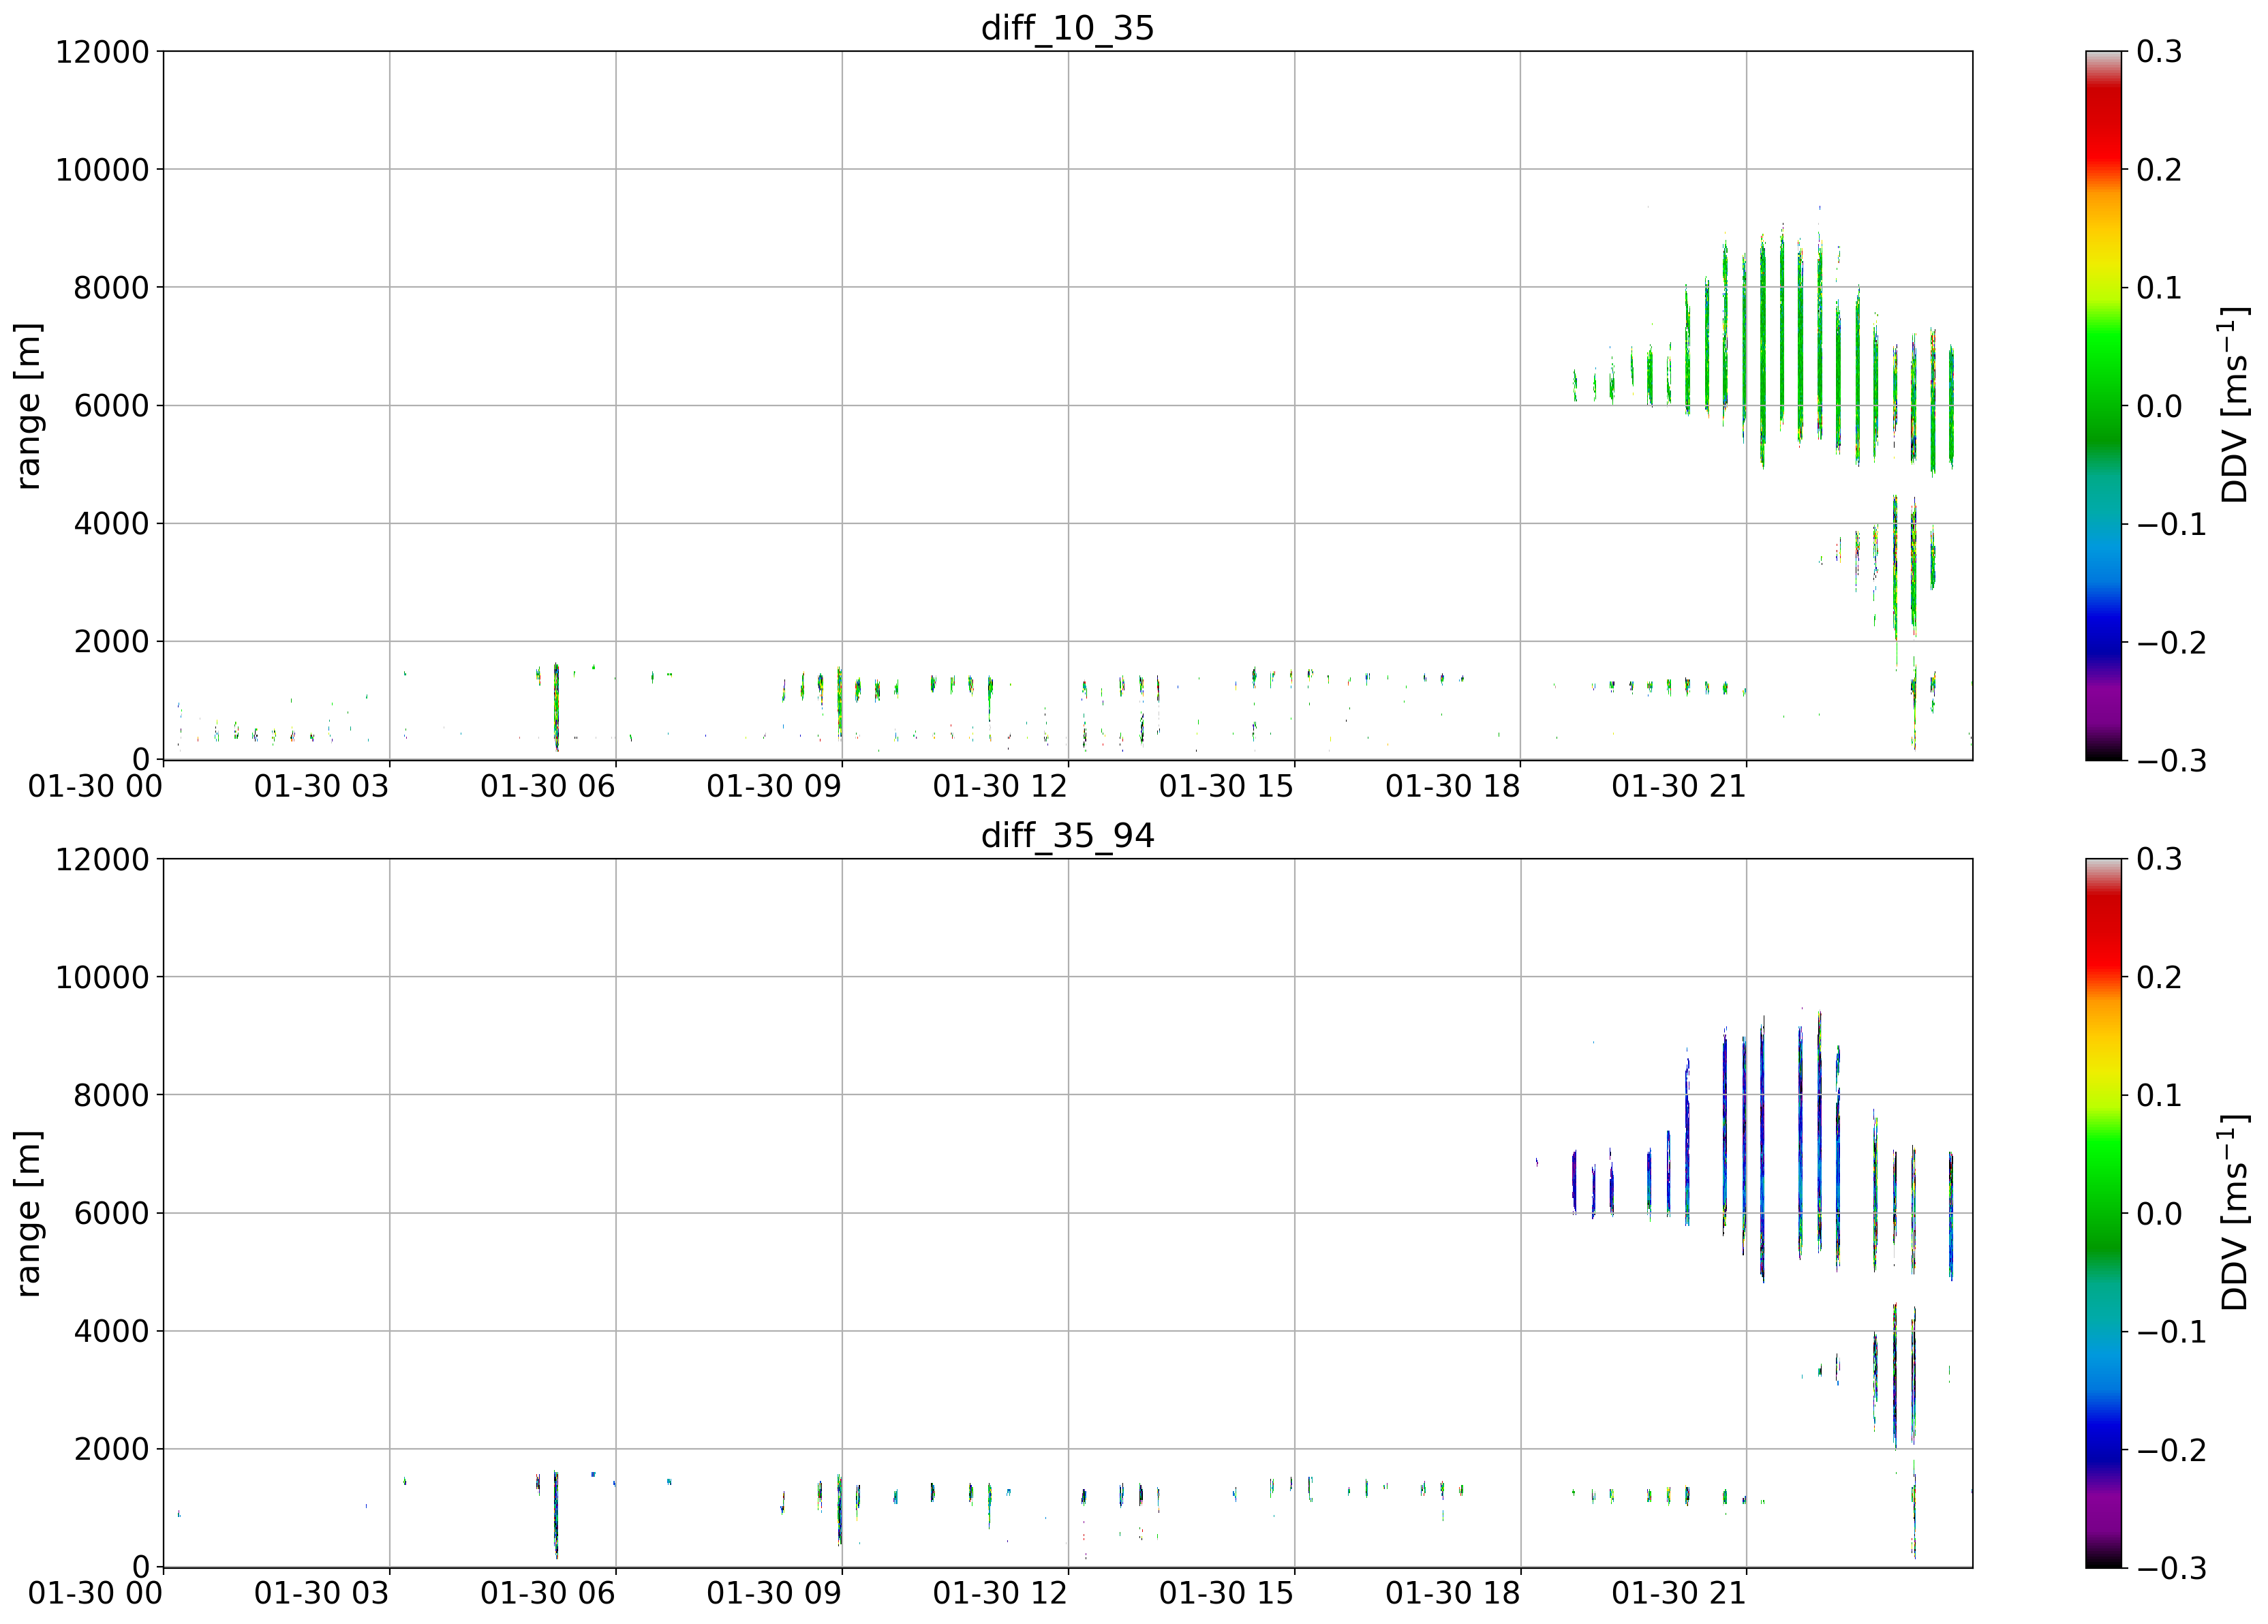Viewport: 2268px width, 1624px height.
Task: Click '01-30 18' x-tick under diff_35_94
Action: pyautogui.click(x=1452, y=1594)
